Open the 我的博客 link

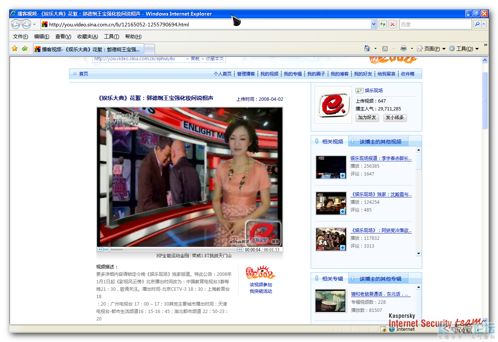(340, 74)
